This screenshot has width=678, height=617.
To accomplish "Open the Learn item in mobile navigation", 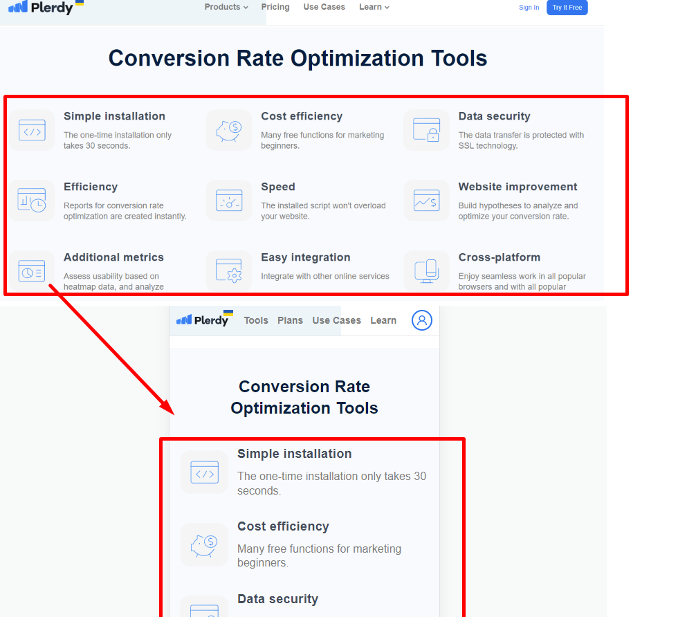I will (383, 320).
